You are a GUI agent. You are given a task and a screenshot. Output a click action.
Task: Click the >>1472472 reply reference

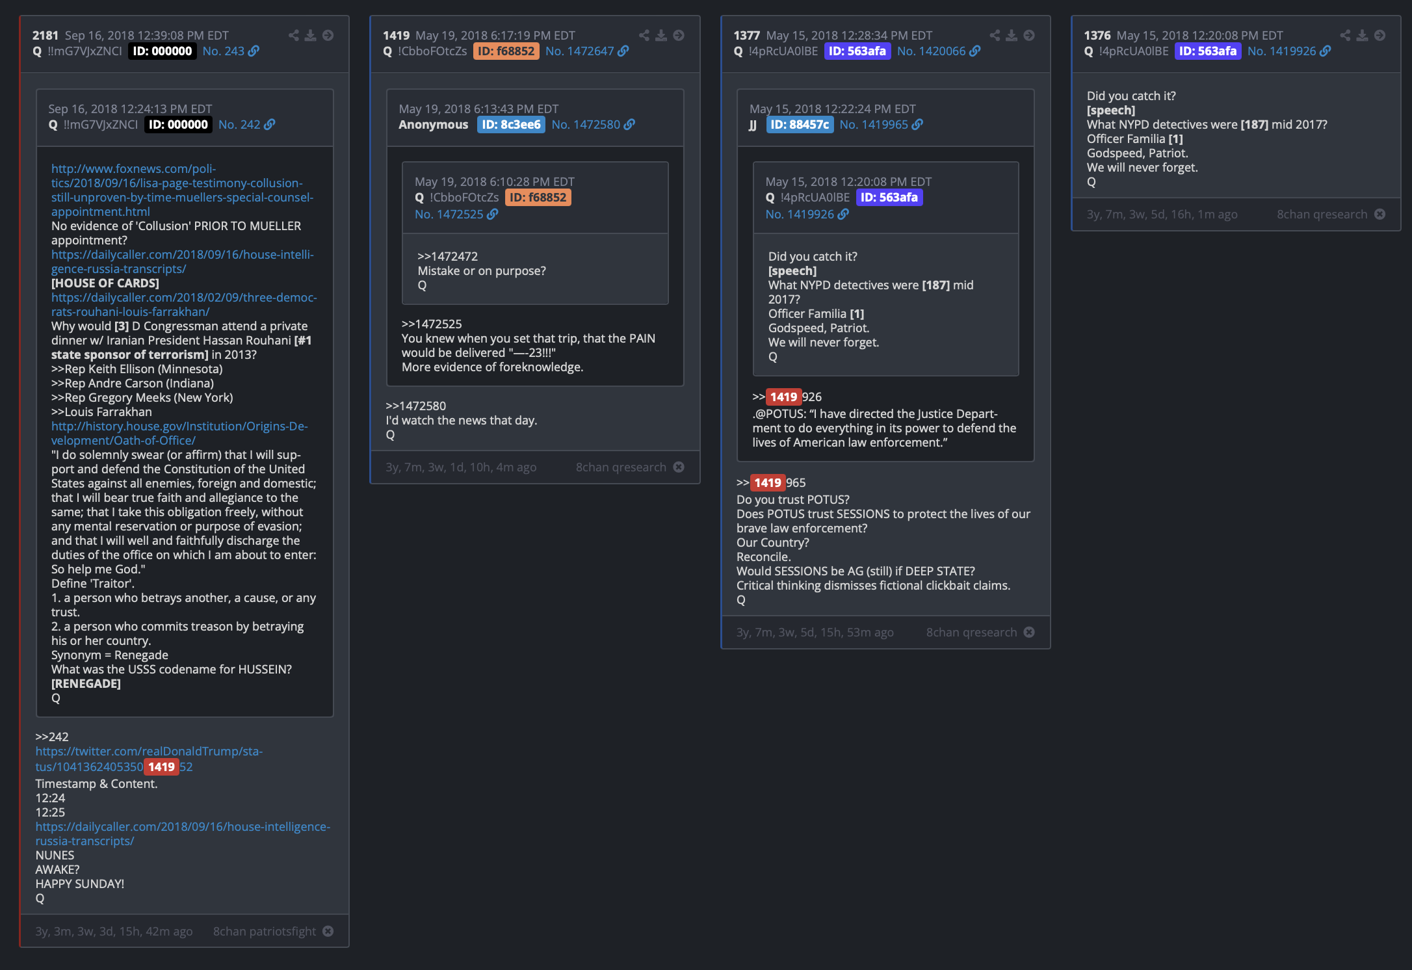point(448,256)
